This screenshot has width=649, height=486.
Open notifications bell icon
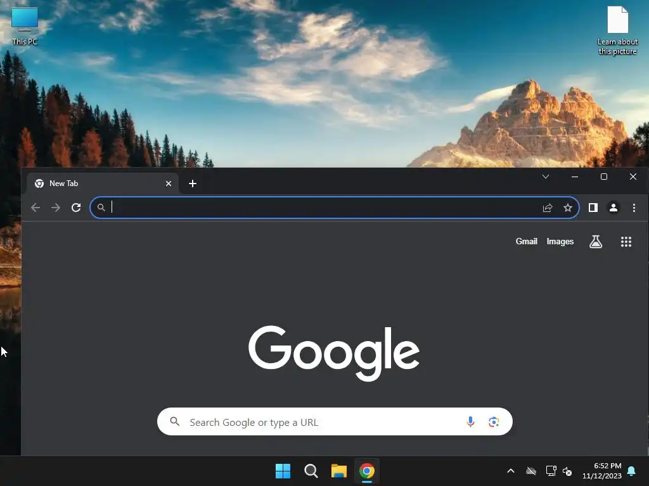(631, 471)
